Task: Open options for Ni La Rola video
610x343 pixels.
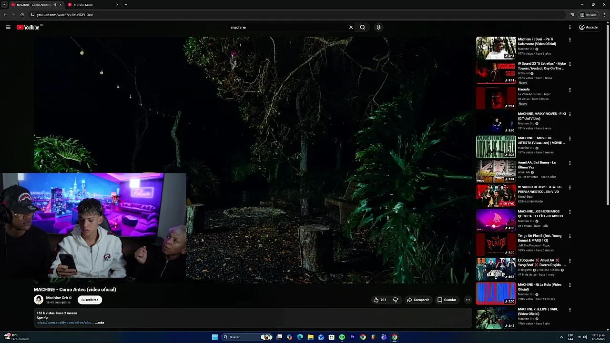Action: [569, 285]
